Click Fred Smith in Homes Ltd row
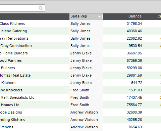This screenshot has height=131, width=161. [80, 105]
